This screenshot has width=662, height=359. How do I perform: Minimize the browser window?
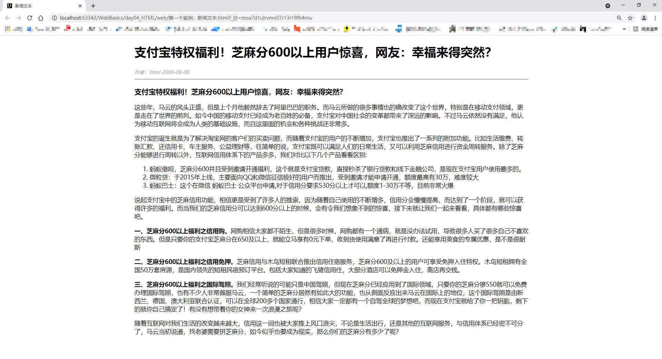click(x=623, y=5)
